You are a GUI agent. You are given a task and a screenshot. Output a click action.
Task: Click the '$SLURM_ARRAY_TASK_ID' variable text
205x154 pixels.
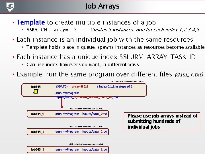pyautogui.click(x=157, y=57)
